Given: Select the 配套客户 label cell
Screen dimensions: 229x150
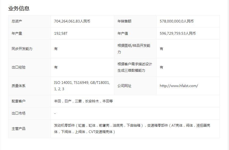Looking at the screenshot, I should point(29,101).
